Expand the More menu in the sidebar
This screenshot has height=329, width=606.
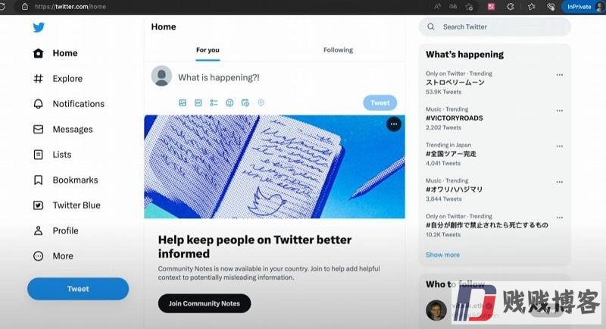53,256
